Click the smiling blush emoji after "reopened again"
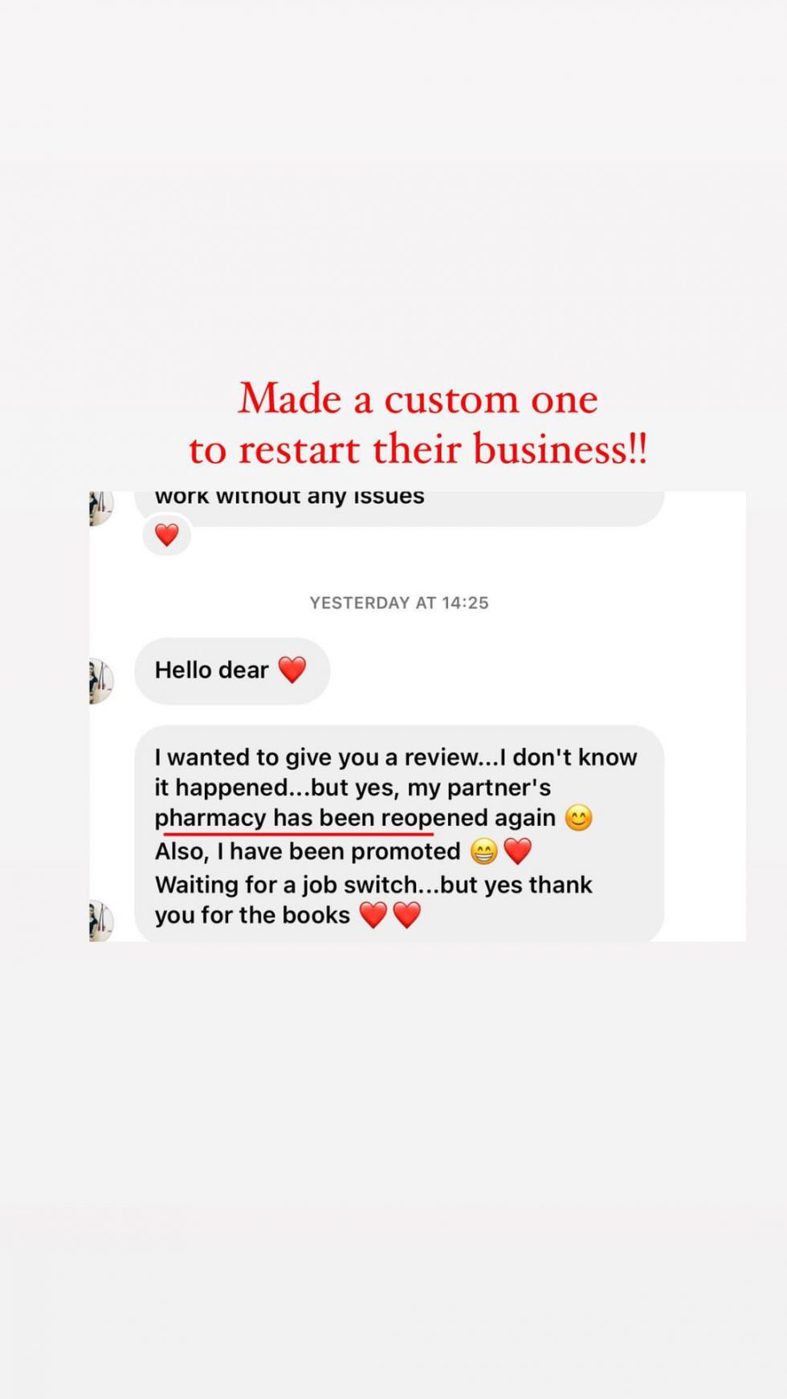Viewport: 787px width, 1399px height. [578, 818]
